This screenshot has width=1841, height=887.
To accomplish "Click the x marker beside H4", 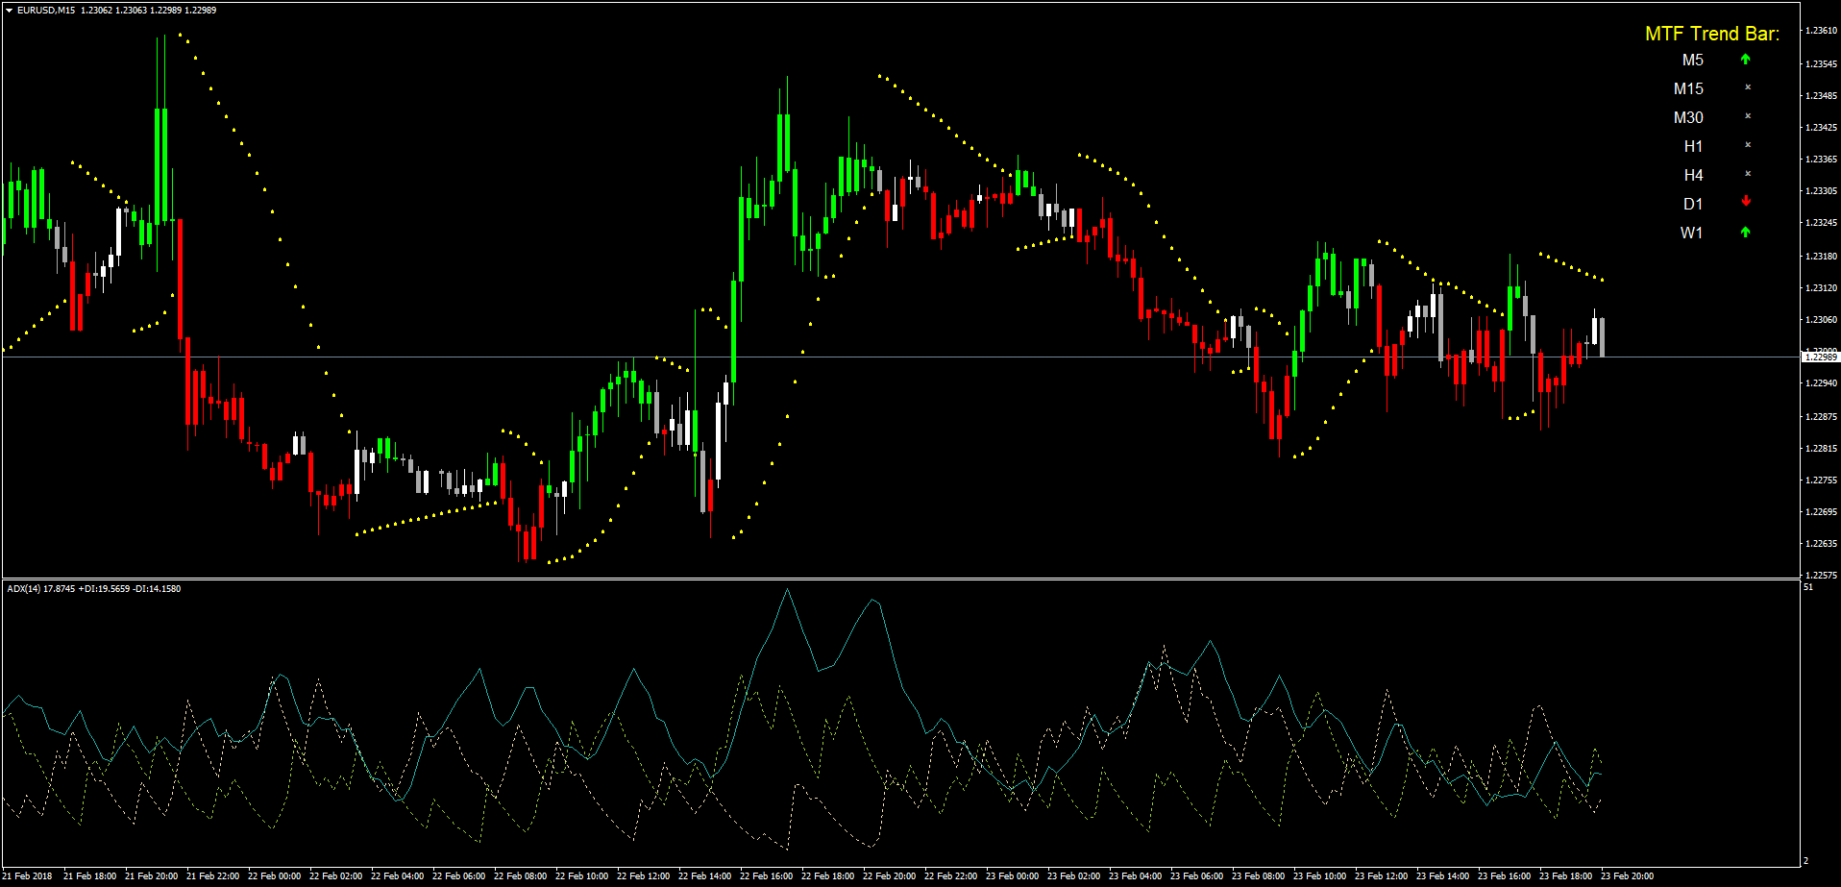I will coord(1748,174).
